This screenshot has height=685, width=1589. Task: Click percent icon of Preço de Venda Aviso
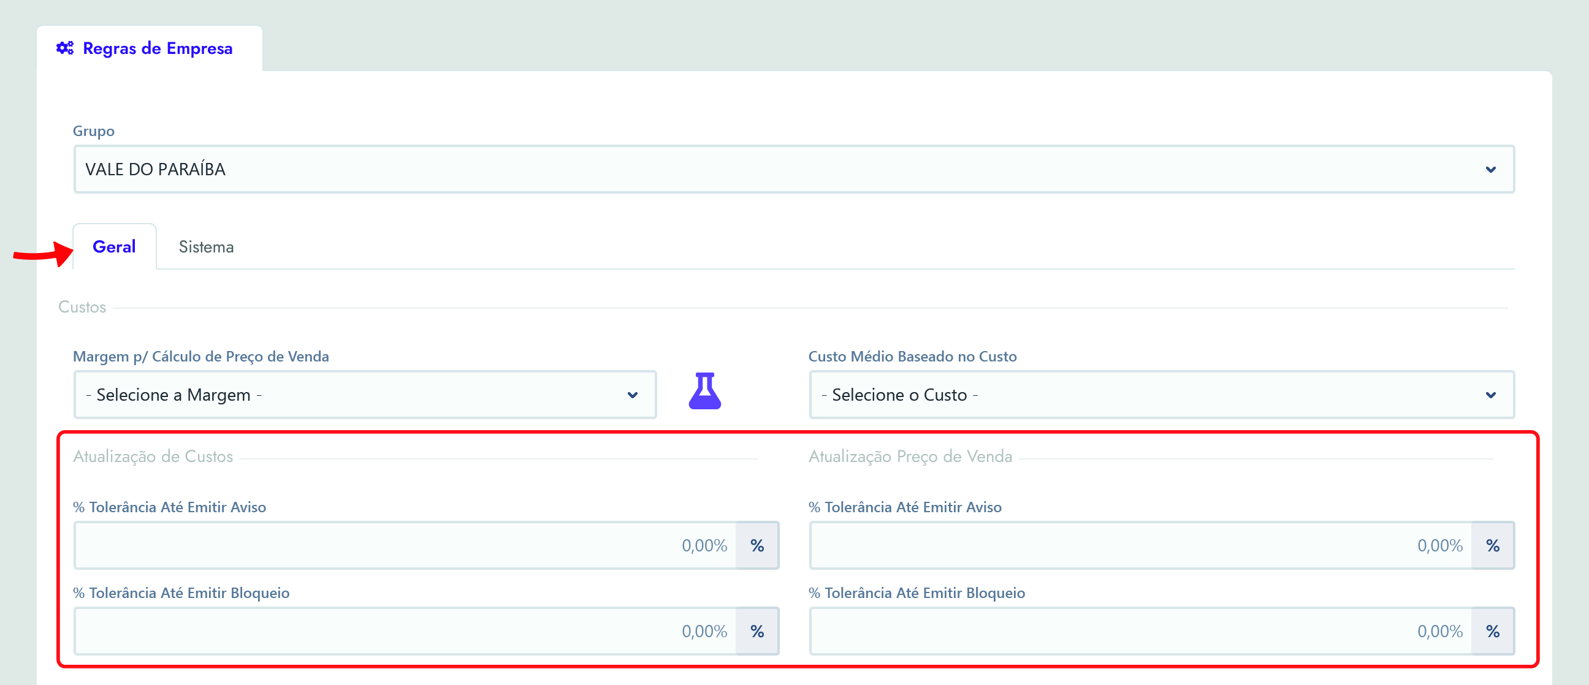coord(1492,545)
